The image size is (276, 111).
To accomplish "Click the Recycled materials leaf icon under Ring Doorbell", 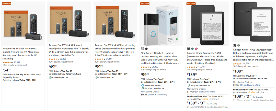I will pyautogui.click(x=143, y=88).
